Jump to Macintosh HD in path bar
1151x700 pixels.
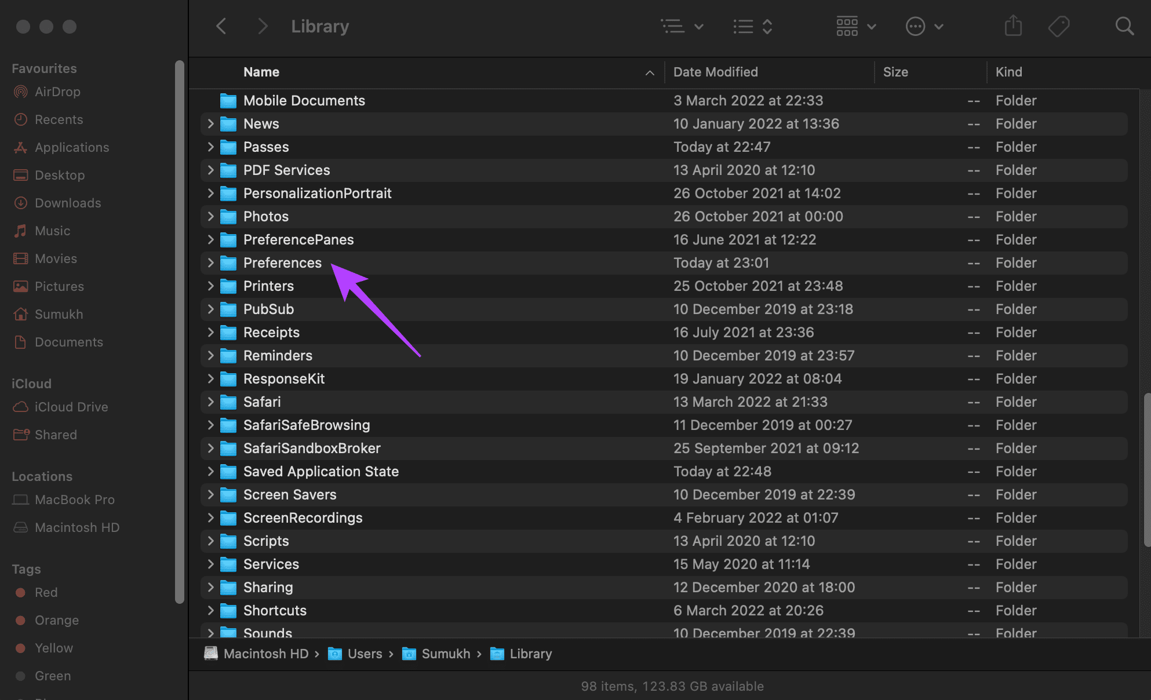[x=256, y=654]
